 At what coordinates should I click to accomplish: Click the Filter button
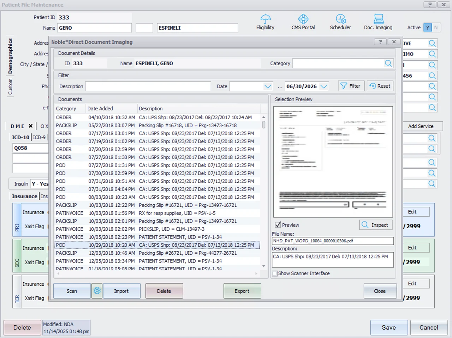[x=351, y=86]
